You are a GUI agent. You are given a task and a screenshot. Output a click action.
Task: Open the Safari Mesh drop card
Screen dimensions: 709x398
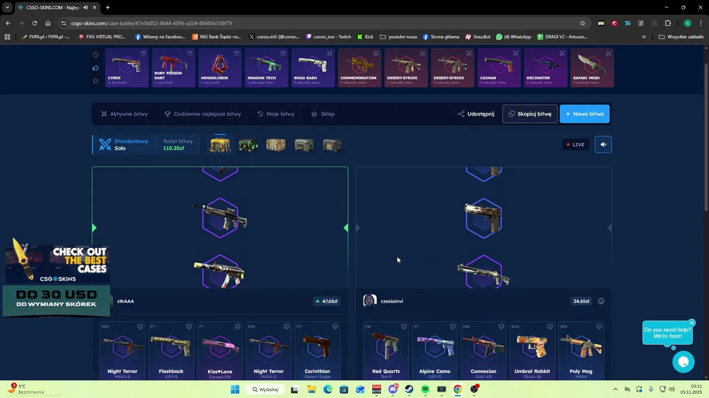(x=592, y=67)
